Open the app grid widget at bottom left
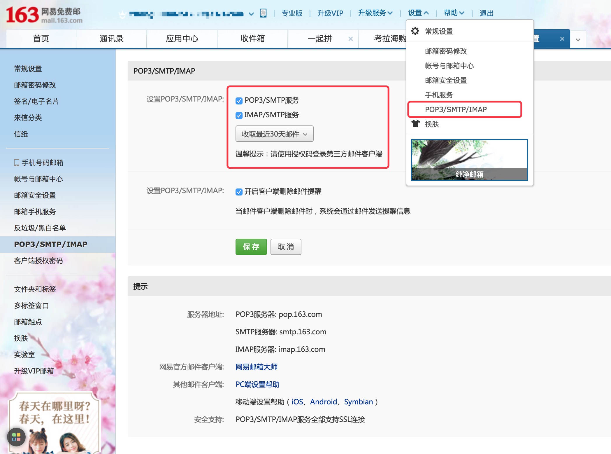The height and width of the screenshot is (454, 611). click(x=17, y=437)
